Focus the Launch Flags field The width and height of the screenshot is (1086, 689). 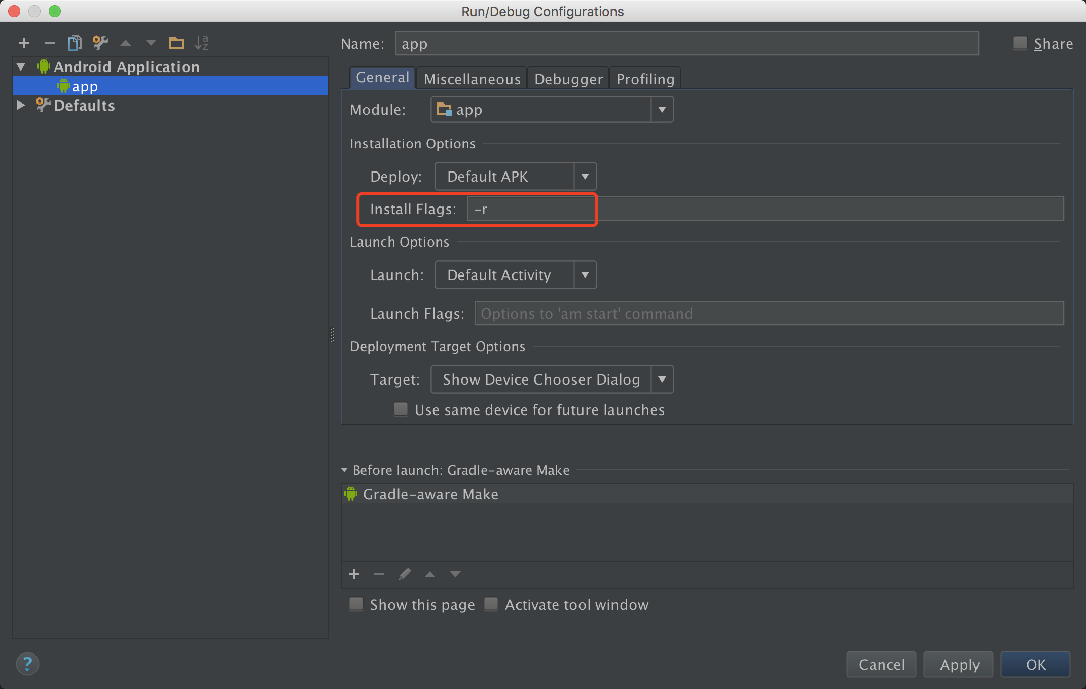(769, 314)
